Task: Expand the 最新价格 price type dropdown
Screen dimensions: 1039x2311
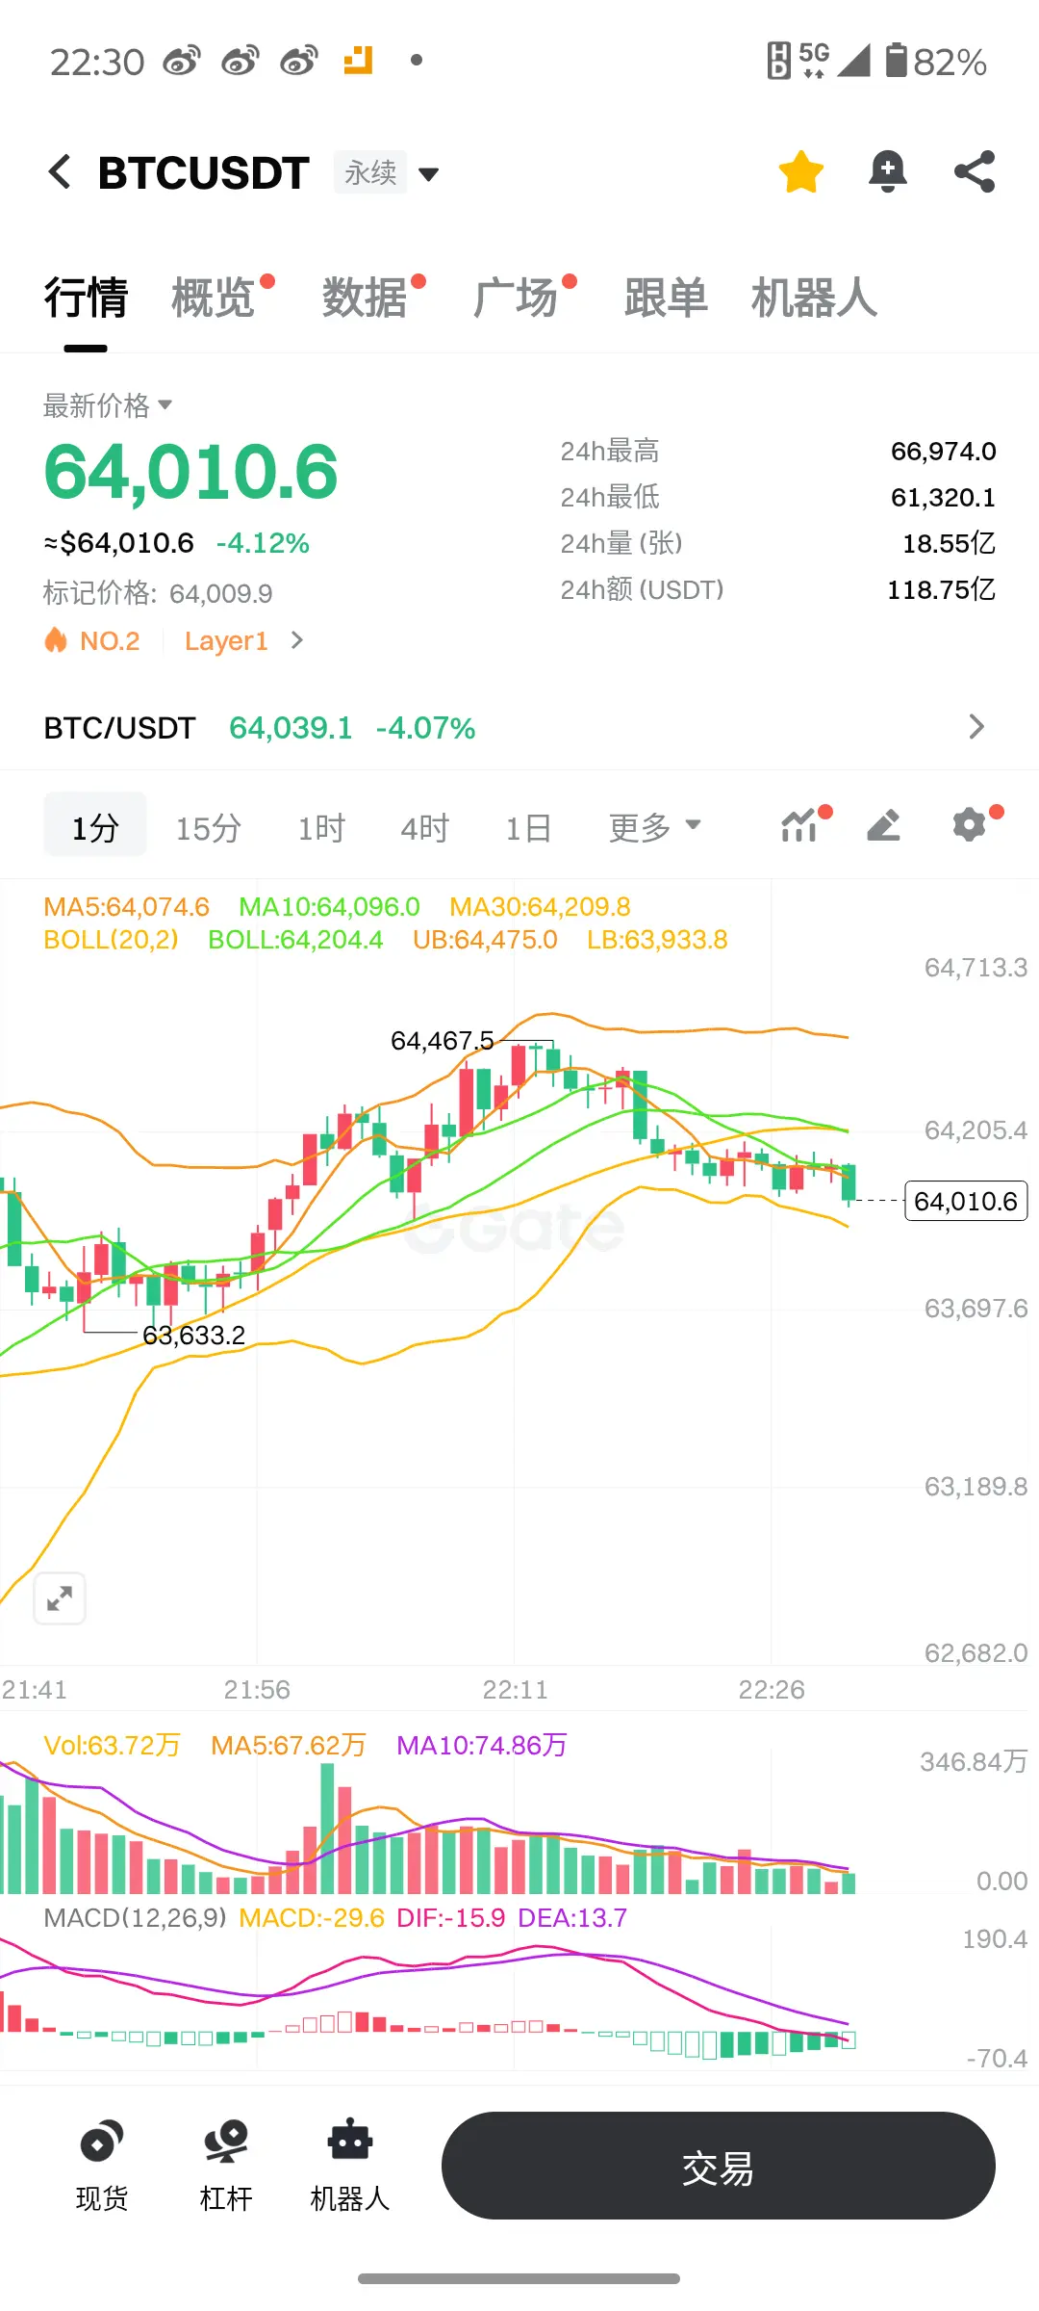Action: pyautogui.click(x=108, y=405)
